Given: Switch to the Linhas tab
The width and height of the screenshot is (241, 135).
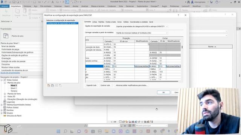Looking at the screenshot, I should (95, 22).
